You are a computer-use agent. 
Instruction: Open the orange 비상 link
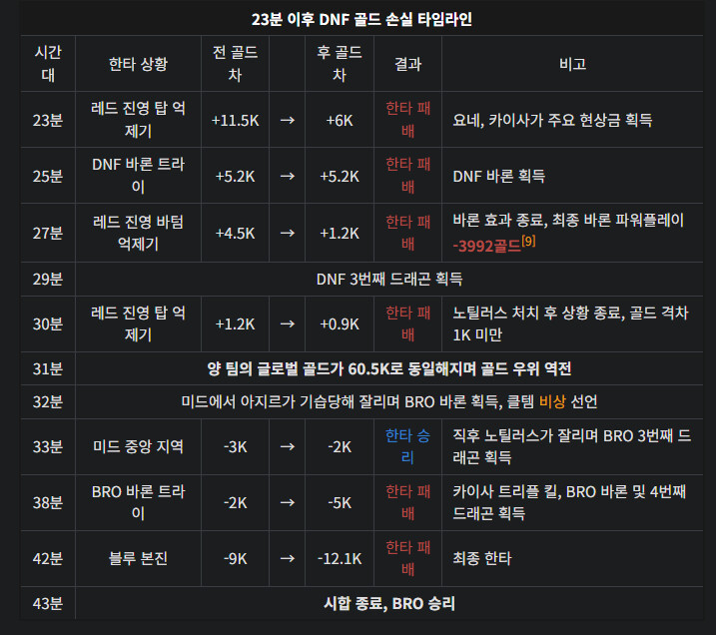pyautogui.click(x=550, y=401)
